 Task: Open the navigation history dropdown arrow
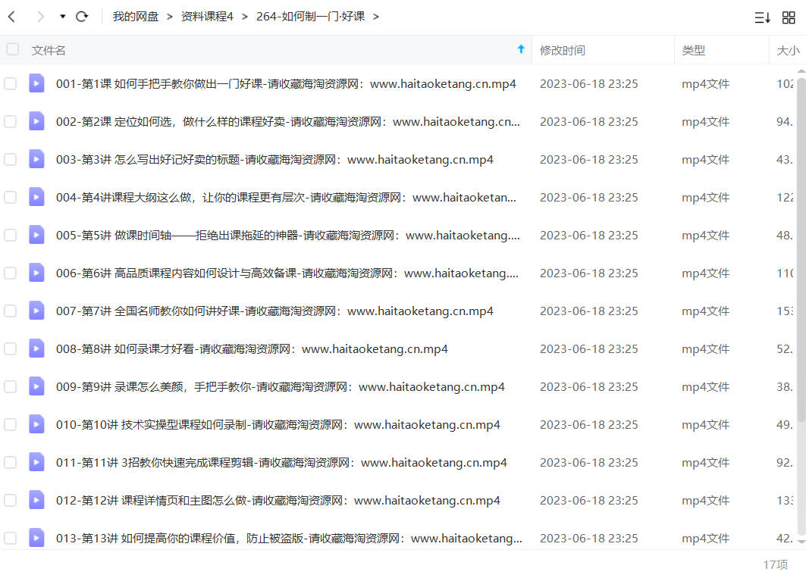[63, 17]
